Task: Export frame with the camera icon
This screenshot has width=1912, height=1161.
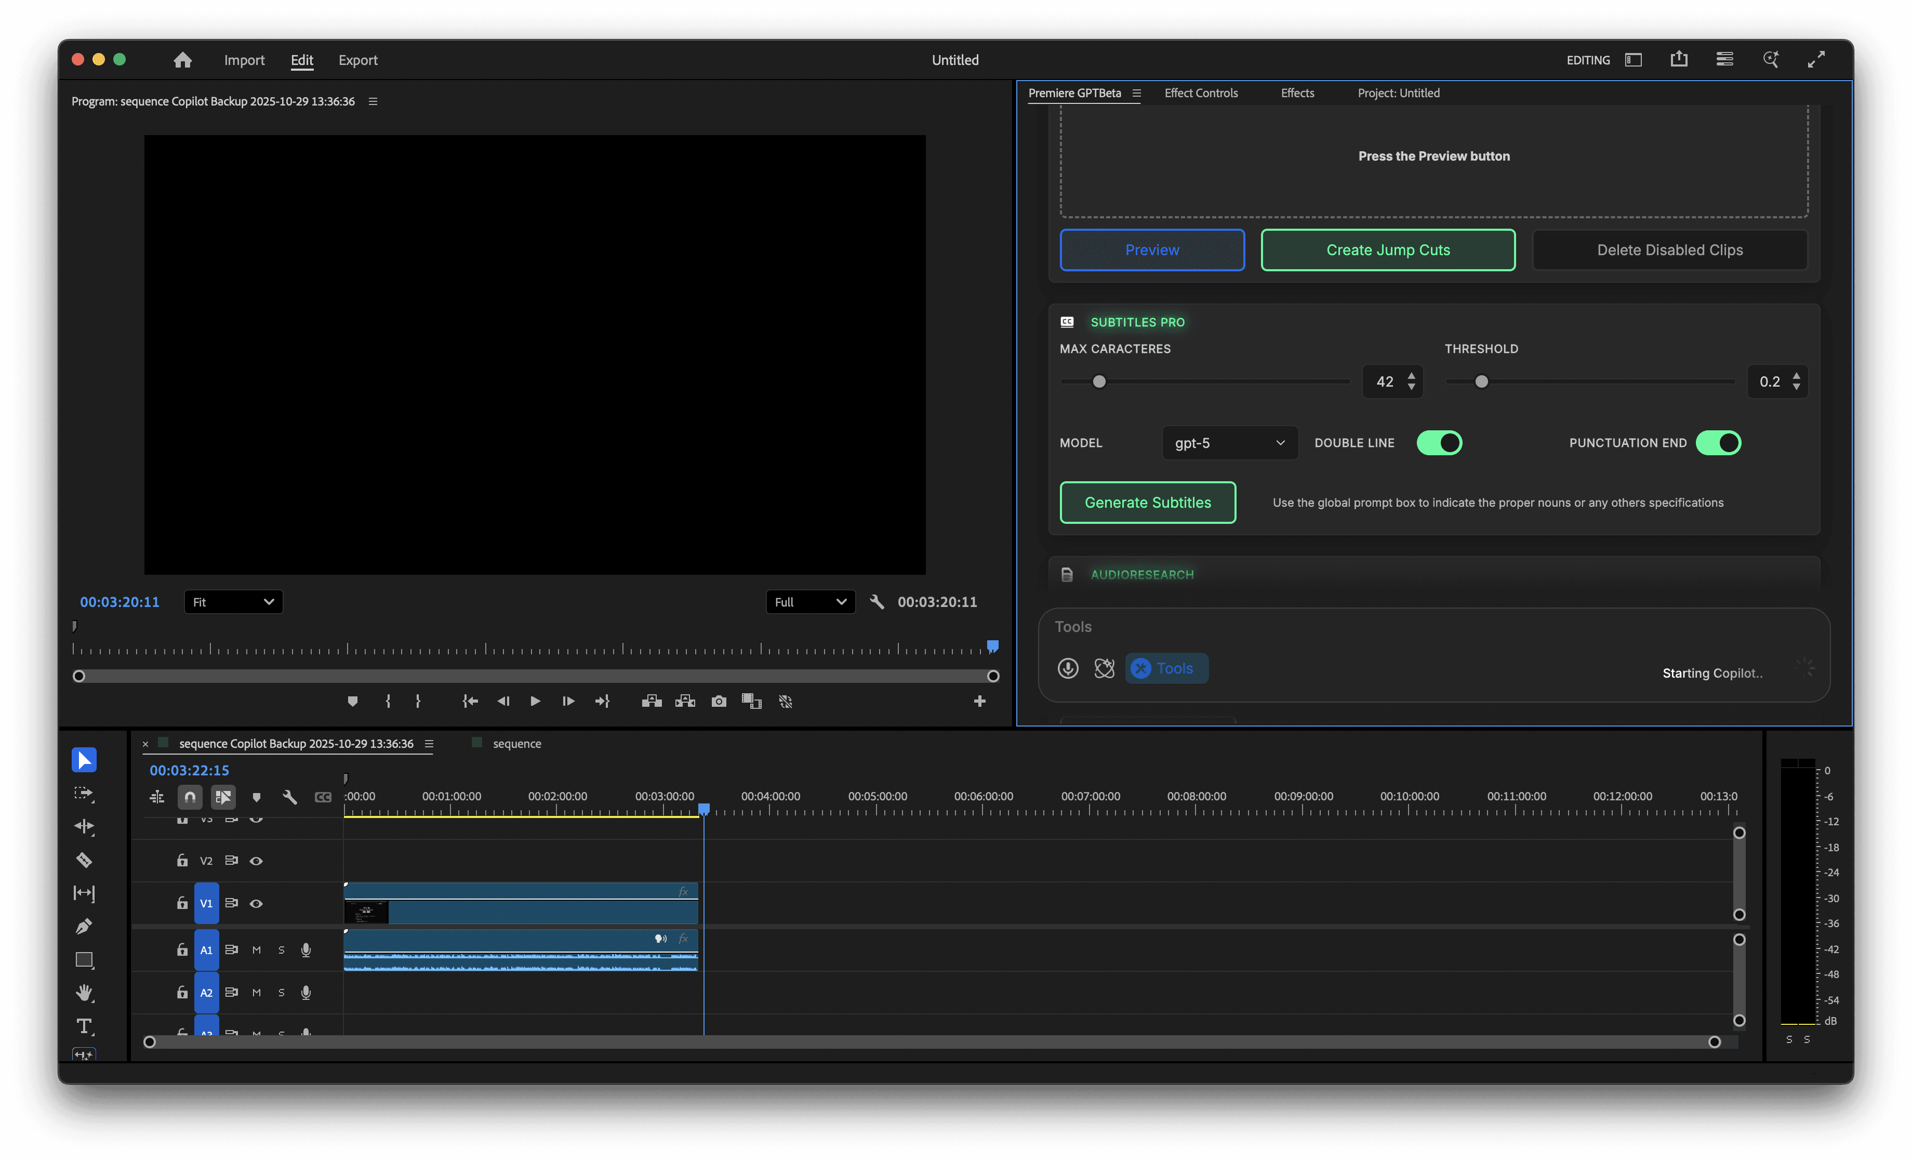Action: [719, 702]
